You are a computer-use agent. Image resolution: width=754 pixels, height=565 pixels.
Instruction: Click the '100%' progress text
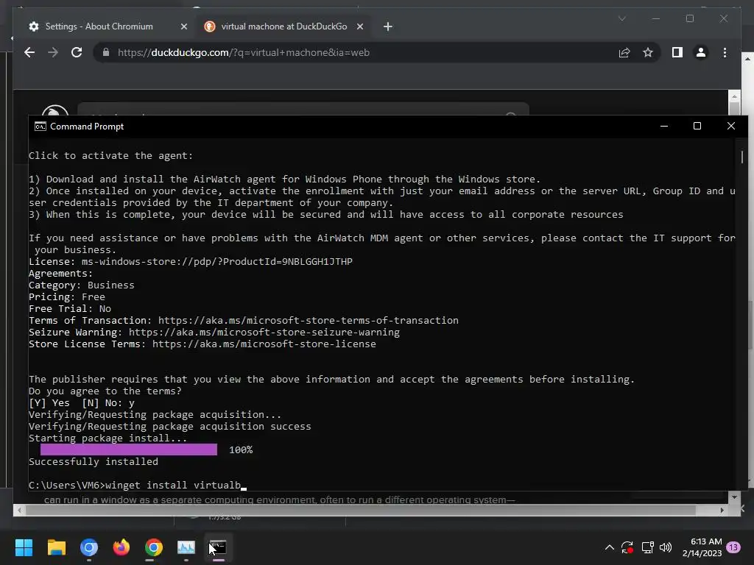click(241, 449)
